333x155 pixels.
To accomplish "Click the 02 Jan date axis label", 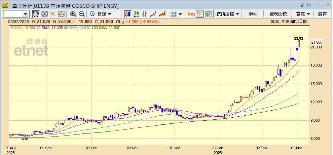I will click(218, 148).
